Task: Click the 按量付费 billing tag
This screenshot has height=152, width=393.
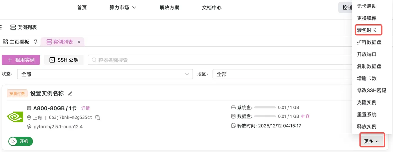Action: click(18, 93)
